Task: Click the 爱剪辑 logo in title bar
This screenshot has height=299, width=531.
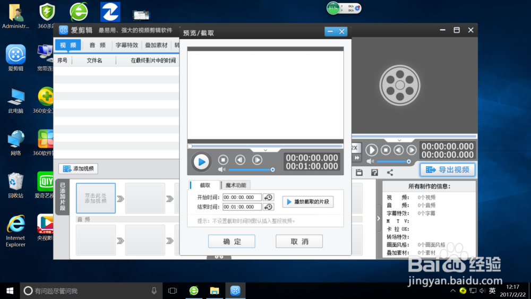Action: click(x=63, y=30)
